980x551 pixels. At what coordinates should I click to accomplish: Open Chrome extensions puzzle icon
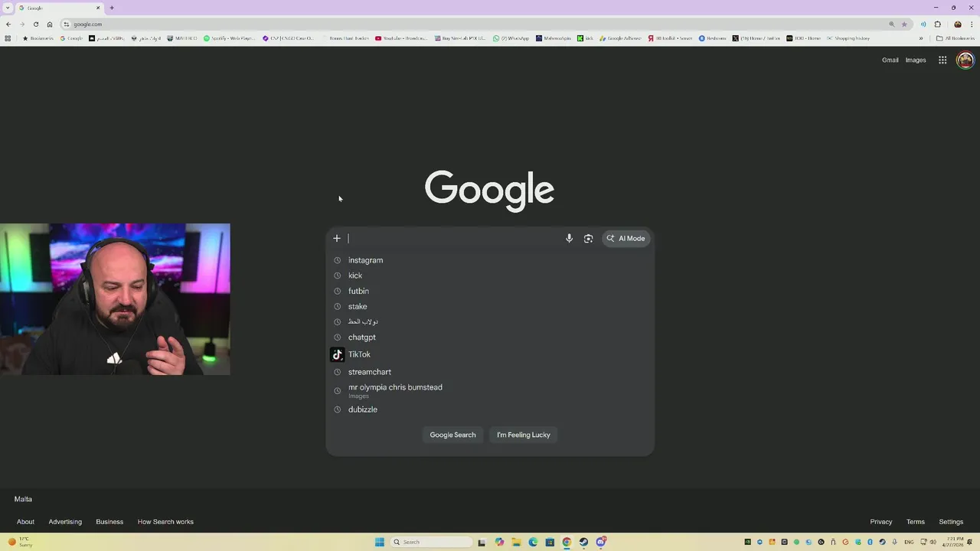click(938, 24)
